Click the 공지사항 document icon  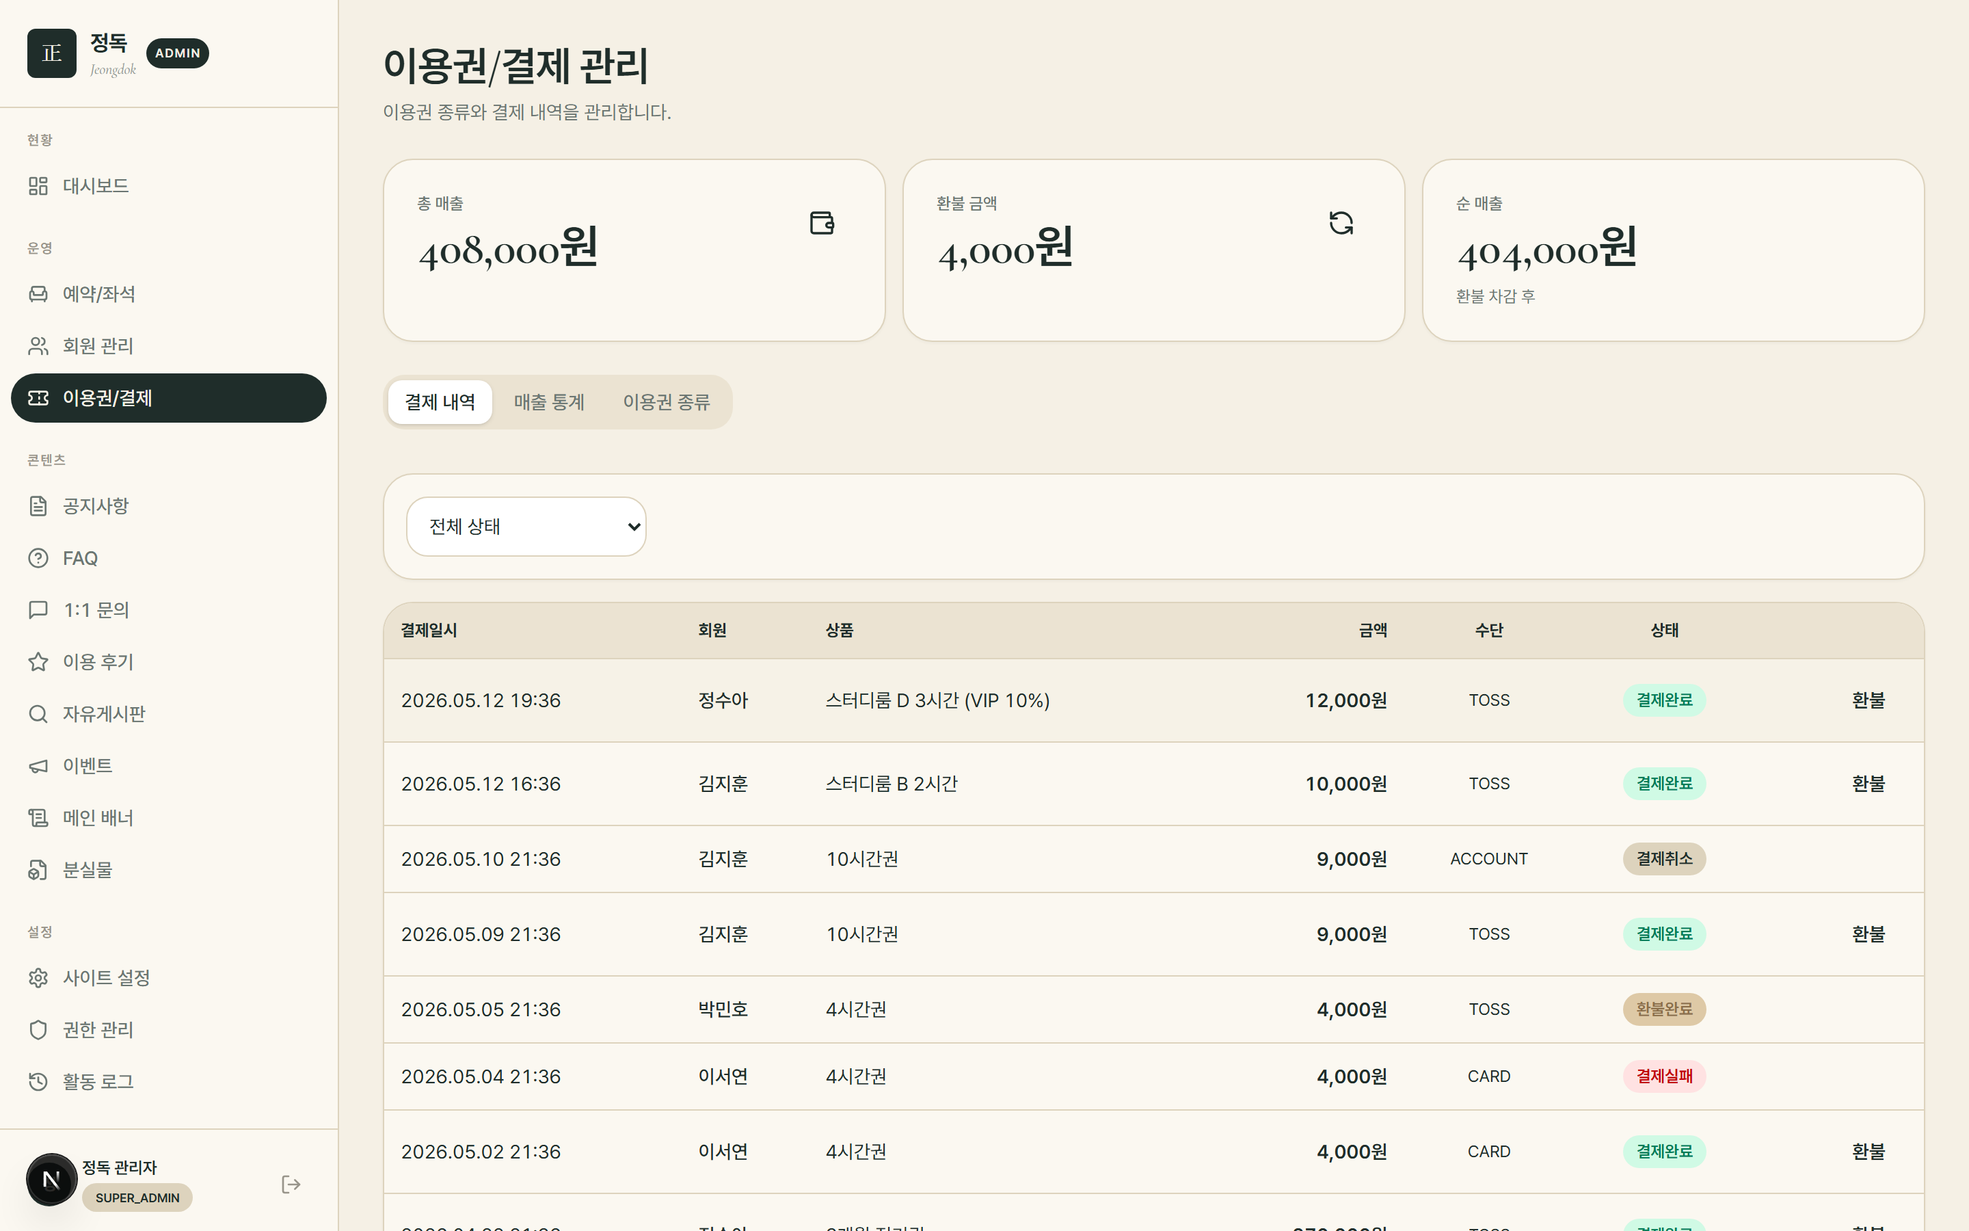(38, 506)
